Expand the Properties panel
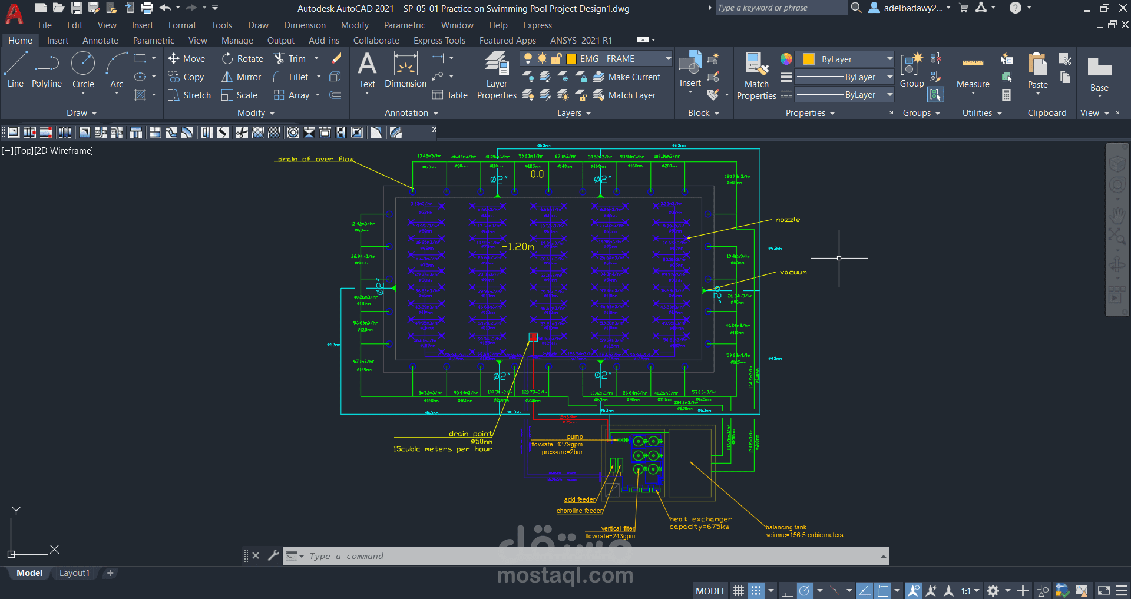 pyautogui.click(x=810, y=113)
